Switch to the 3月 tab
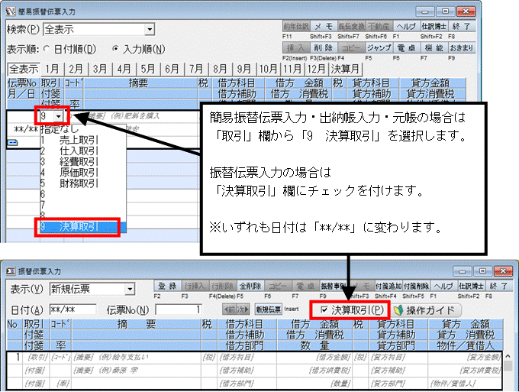This screenshot has height=392, width=519. click(x=100, y=69)
